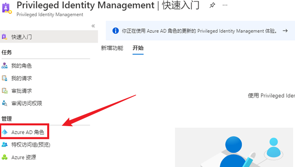Click the Azure 资源 green cubes icon
The width and height of the screenshot is (295, 167).
[x=5, y=157]
